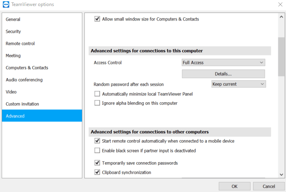This screenshot has height=192, width=286.
Task: Close the TeamViewer options window
Action: (280, 4)
